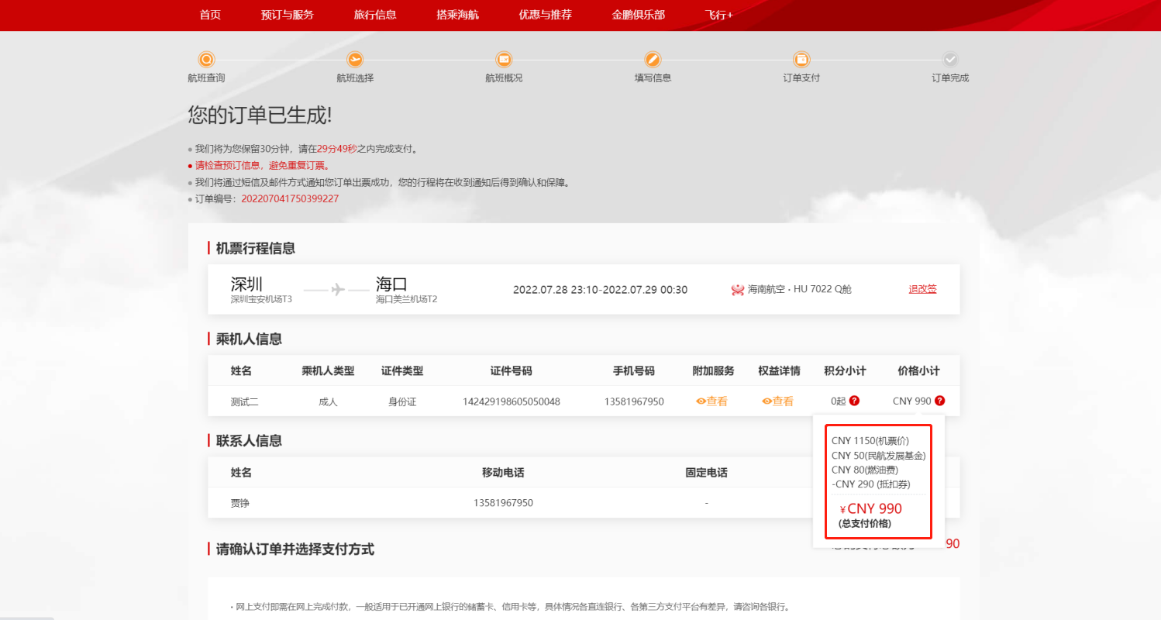Click the 订单支付 wallet step icon
Viewport: 1161px width, 620px height.
click(801, 60)
